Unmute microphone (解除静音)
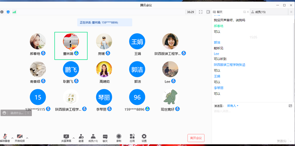This screenshot has height=146, width=295. point(5,138)
